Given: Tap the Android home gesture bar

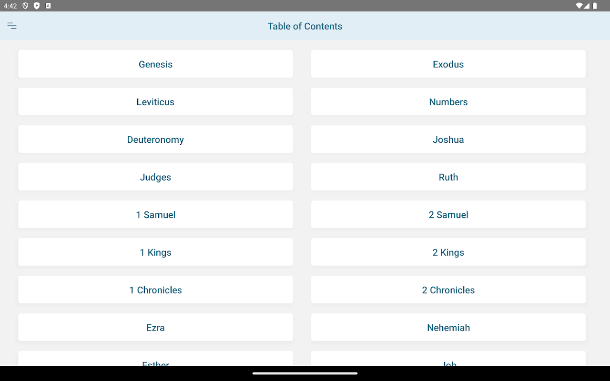Looking at the screenshot, I should [305, 373].
